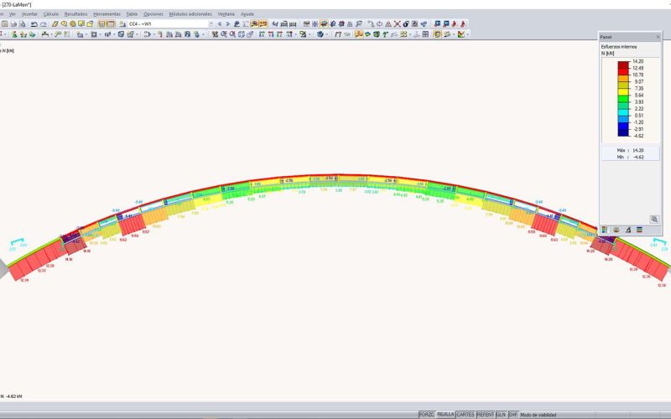671x419 pixels.
Task: Click the red X icon in the top toolbar
Action: [x=397, y=24]
